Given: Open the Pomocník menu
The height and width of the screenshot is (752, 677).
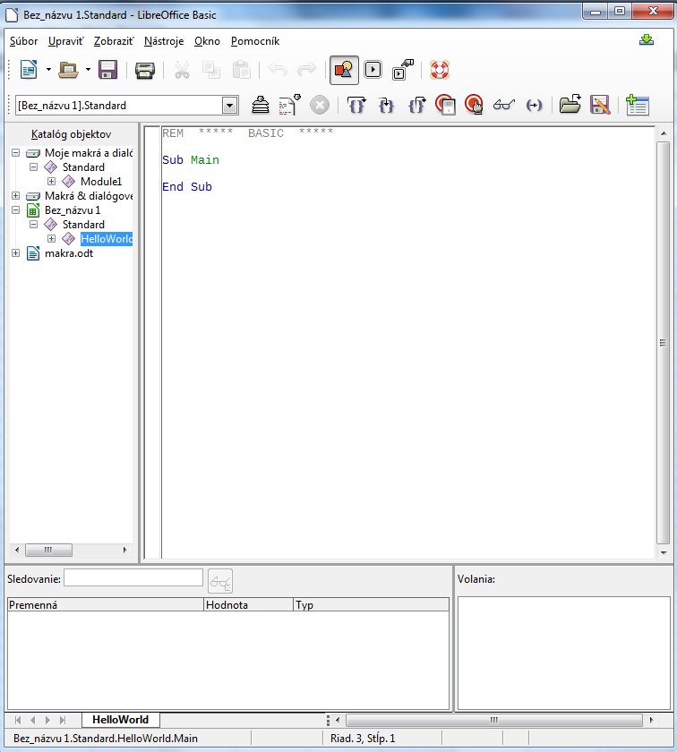Looking at the screenshot, I should click(255, 41).
